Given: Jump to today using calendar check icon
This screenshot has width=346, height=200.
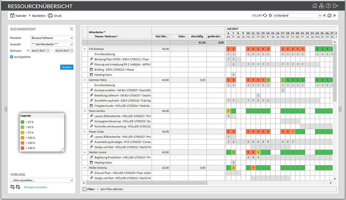Looking at the screenshot, I should [x=329, y=16].
